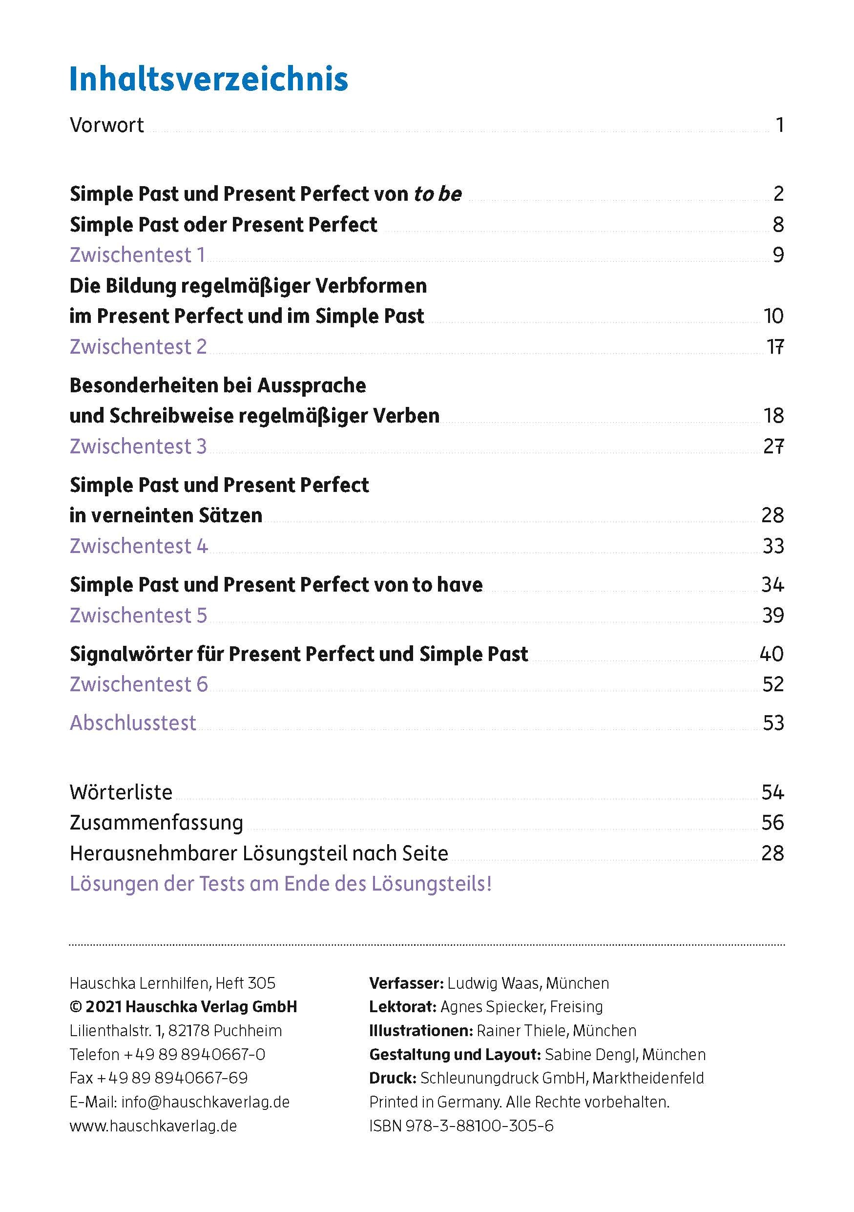Open the Wörterliste entry
Viewport: 854px width, 1212px height.
pyautogui.click(x=121, y=792)
